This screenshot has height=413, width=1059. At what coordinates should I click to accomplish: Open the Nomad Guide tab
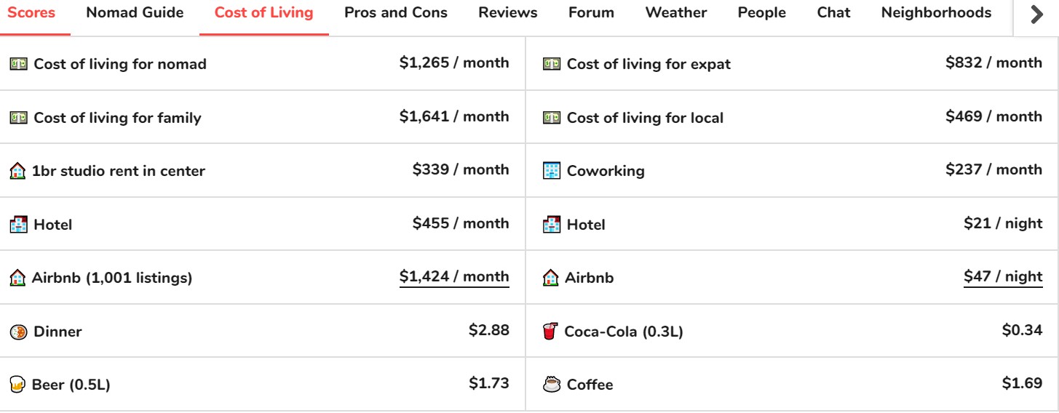click(135, 13)
